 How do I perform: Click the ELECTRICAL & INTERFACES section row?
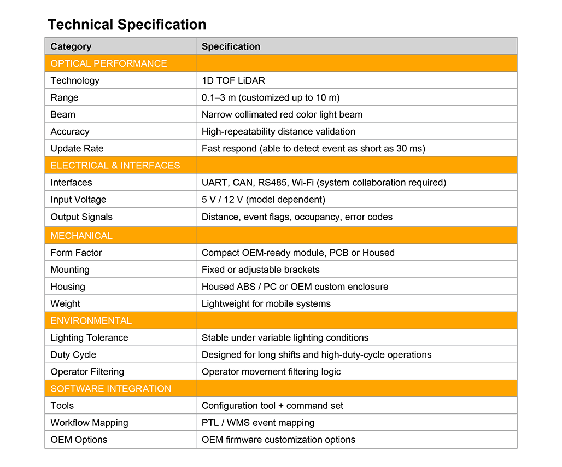tap(115, 165)
